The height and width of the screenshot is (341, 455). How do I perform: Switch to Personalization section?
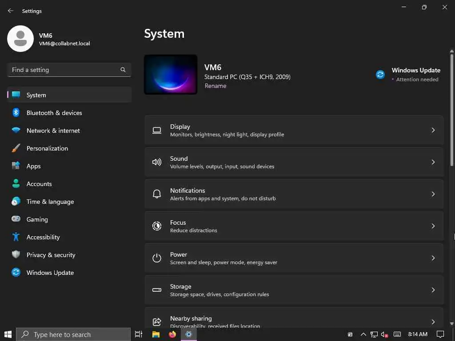point(69,148)
